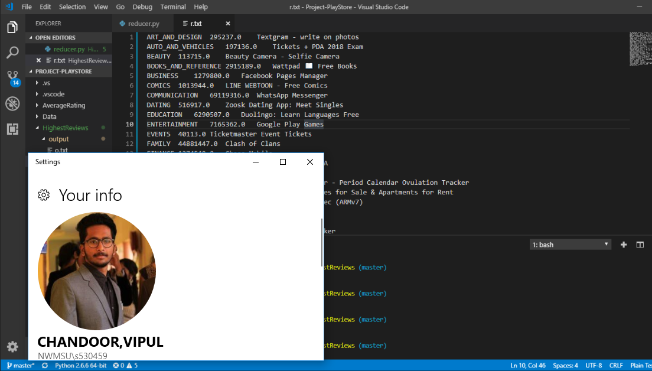This screenshot has height=371, width=652.
Task: Open the View menu
Action: coord(101,7)
